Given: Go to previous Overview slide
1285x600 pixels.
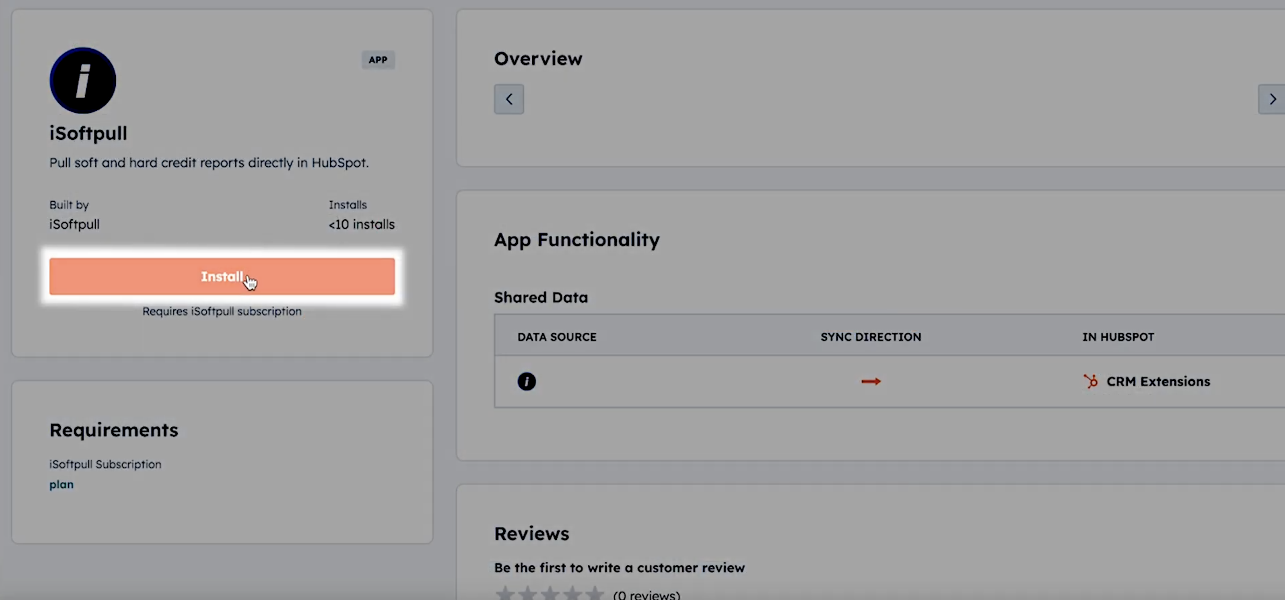Looking at the screenshot, I should pos(509,99).
